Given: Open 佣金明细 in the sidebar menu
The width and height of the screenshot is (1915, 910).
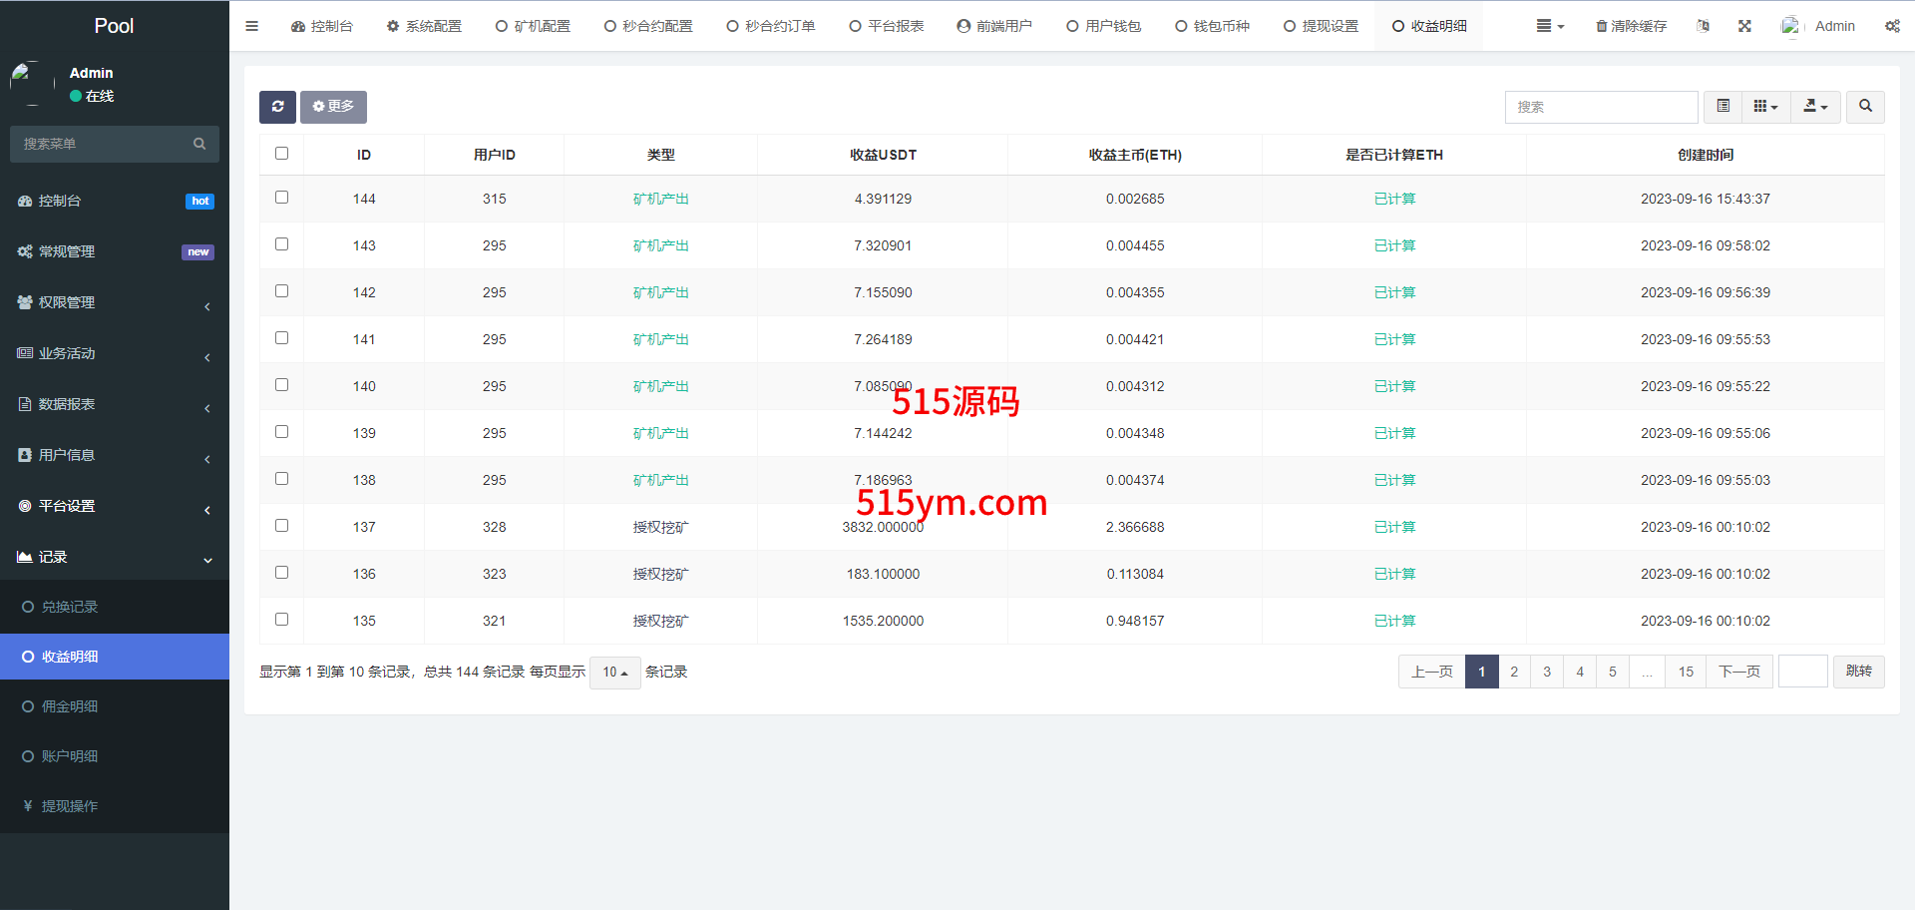Looking at the screenshot, I should (70, 706).
